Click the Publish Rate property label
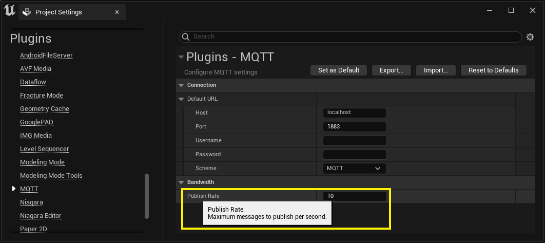The width and height of the screenshot is (545, 243). [x=203, y=196]
